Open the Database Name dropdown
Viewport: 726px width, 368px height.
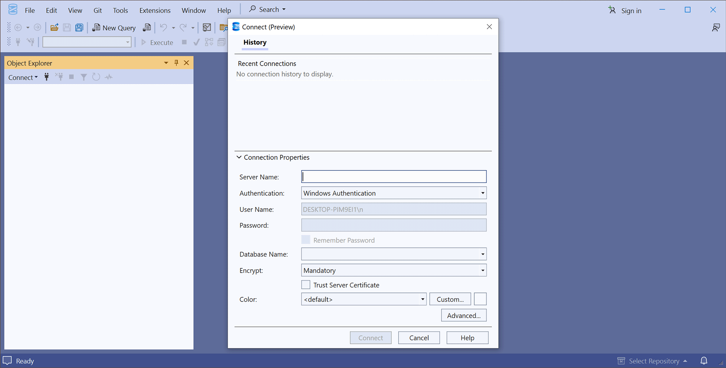coord(394,254)
